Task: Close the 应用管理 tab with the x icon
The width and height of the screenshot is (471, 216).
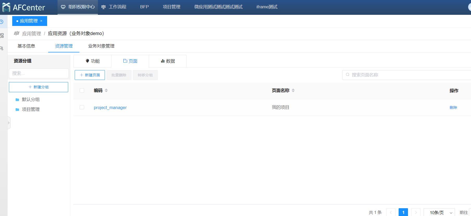Action: tap(41, 21)
